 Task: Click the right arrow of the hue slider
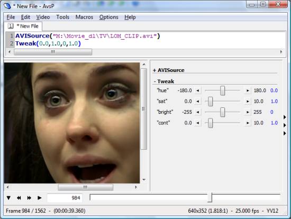[248, 90]
